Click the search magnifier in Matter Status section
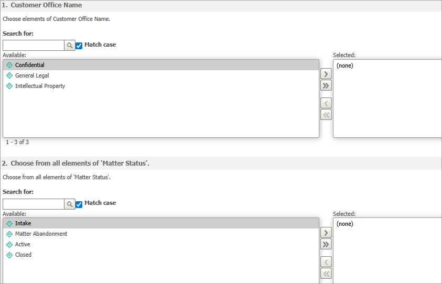The height and width of the screenshot is (284, 442). coord(70,204)
